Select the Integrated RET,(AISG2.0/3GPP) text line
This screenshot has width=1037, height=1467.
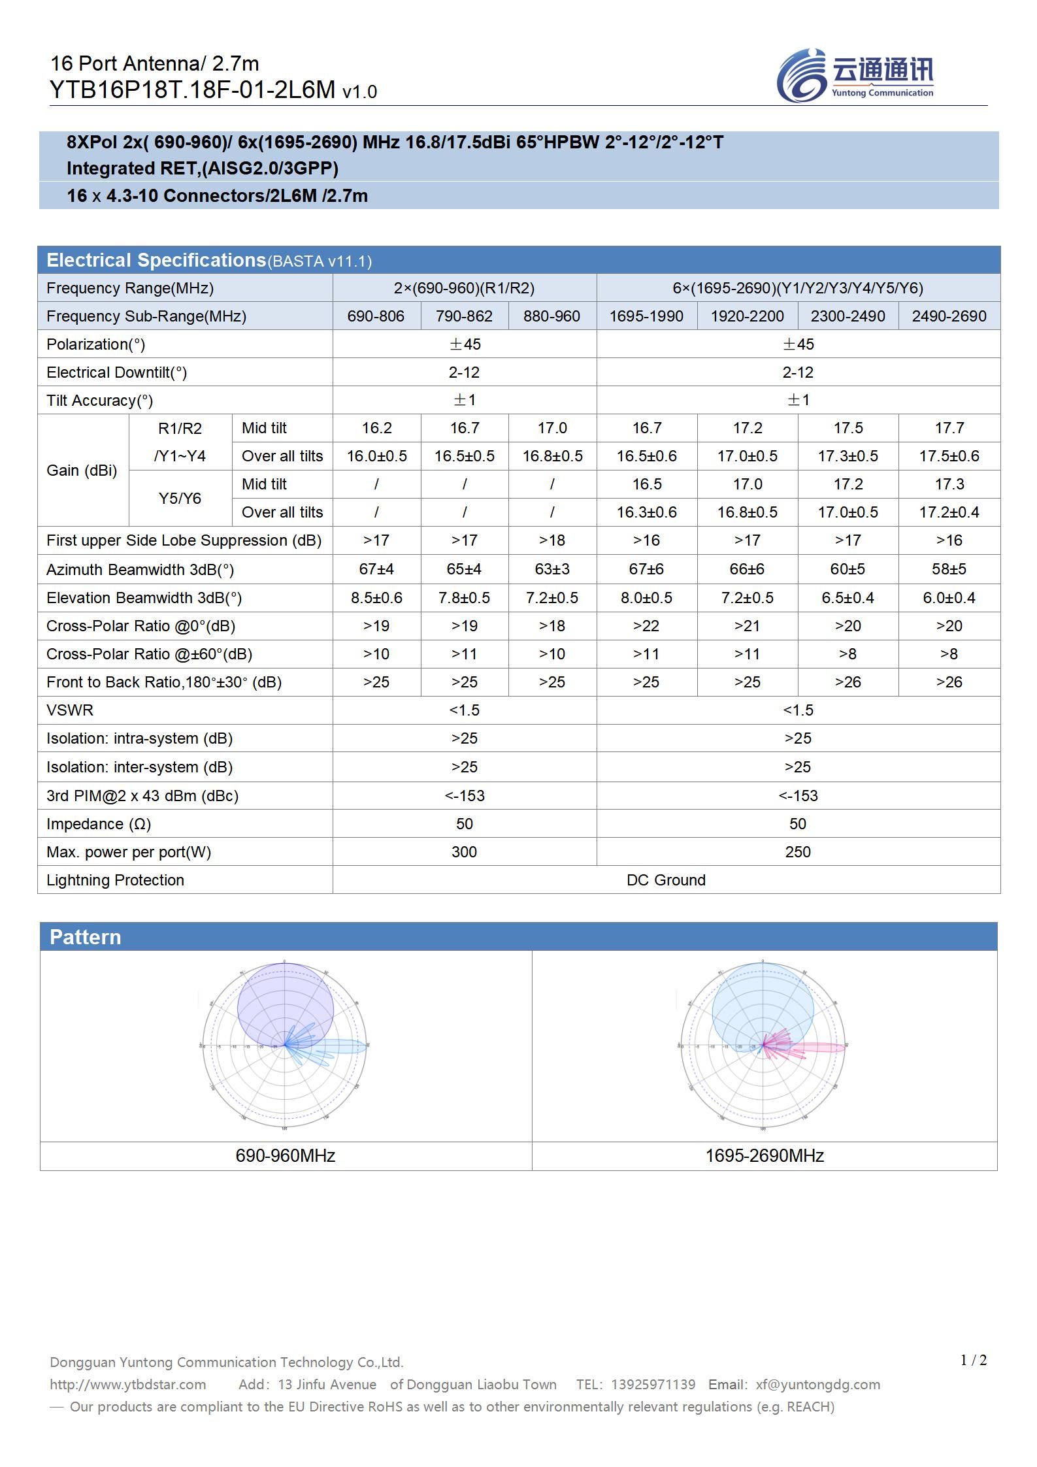click(203, 169)
